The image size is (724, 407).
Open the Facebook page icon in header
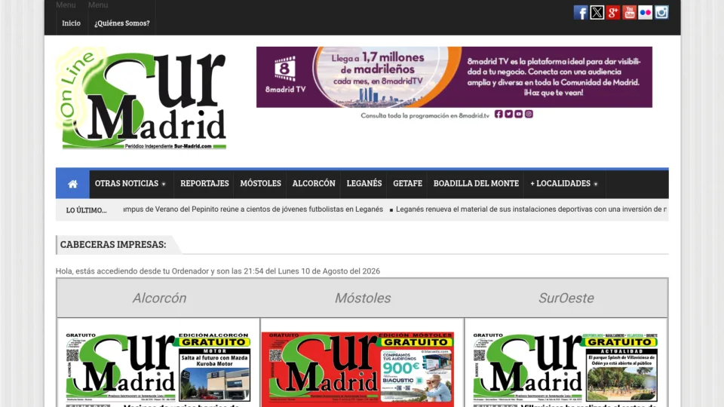(581, 13)
